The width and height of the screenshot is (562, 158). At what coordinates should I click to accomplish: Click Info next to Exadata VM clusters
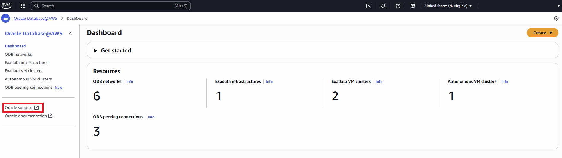[x=379, y=82]
